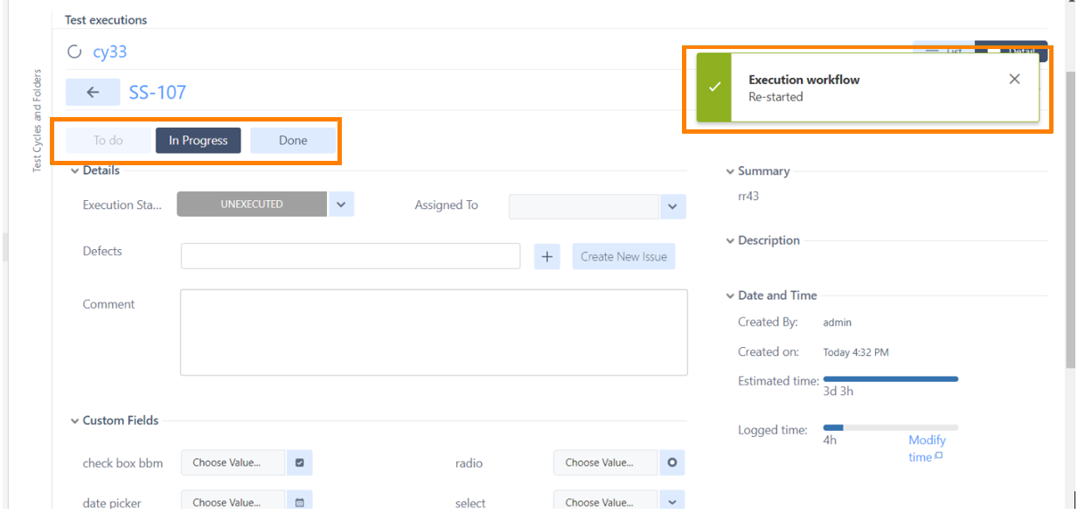The image size is (1078, 514).
Task: Open the Assigned To dropdown arrow
Action: coord(672,206)
